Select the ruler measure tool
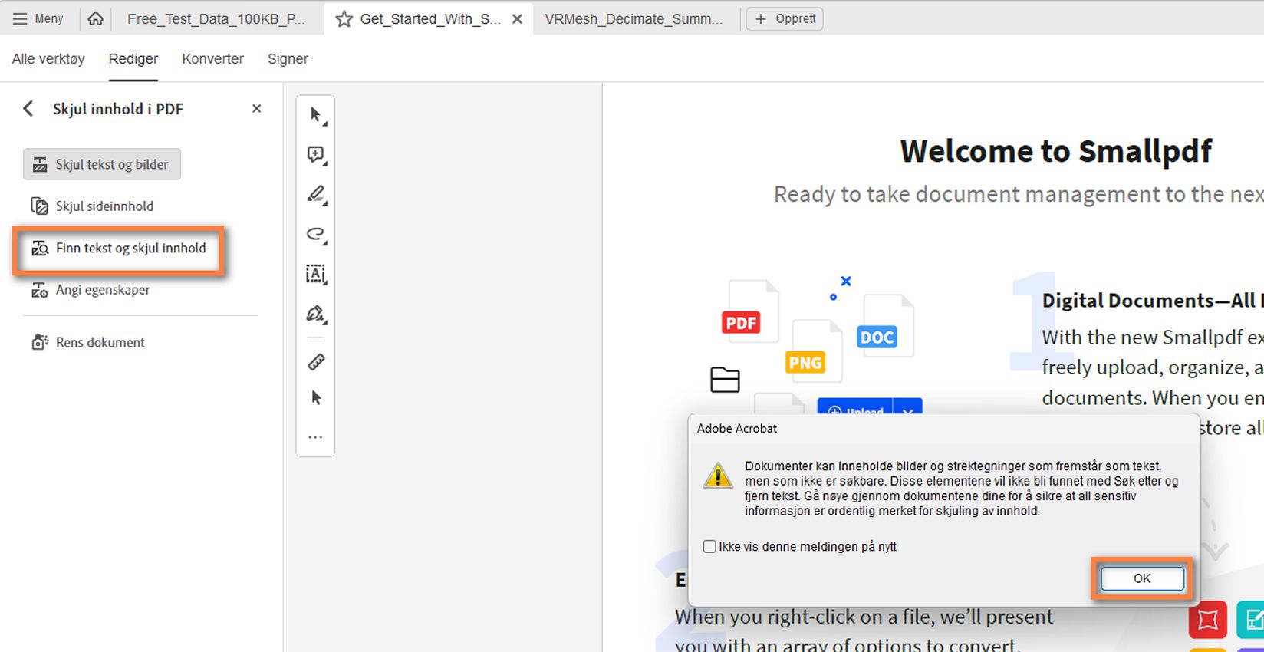This screenshot has height=652, width=1264. click(x=315, y=361)
